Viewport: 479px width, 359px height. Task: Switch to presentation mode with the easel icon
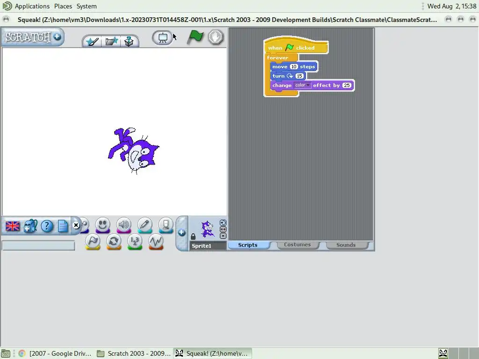162,38
